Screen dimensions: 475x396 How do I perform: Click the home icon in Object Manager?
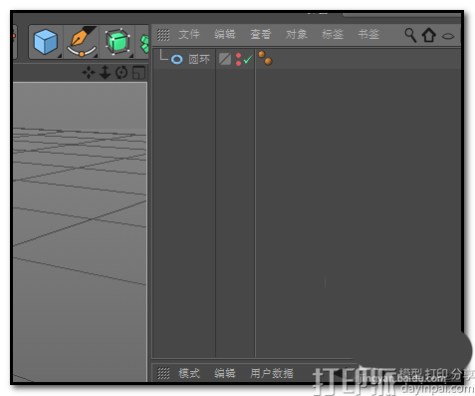[429, 35]
